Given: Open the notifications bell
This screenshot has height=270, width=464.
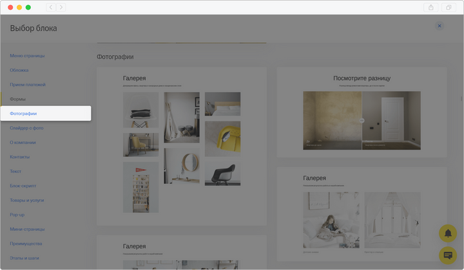Looking at the screenshot, I should point(448,233).
